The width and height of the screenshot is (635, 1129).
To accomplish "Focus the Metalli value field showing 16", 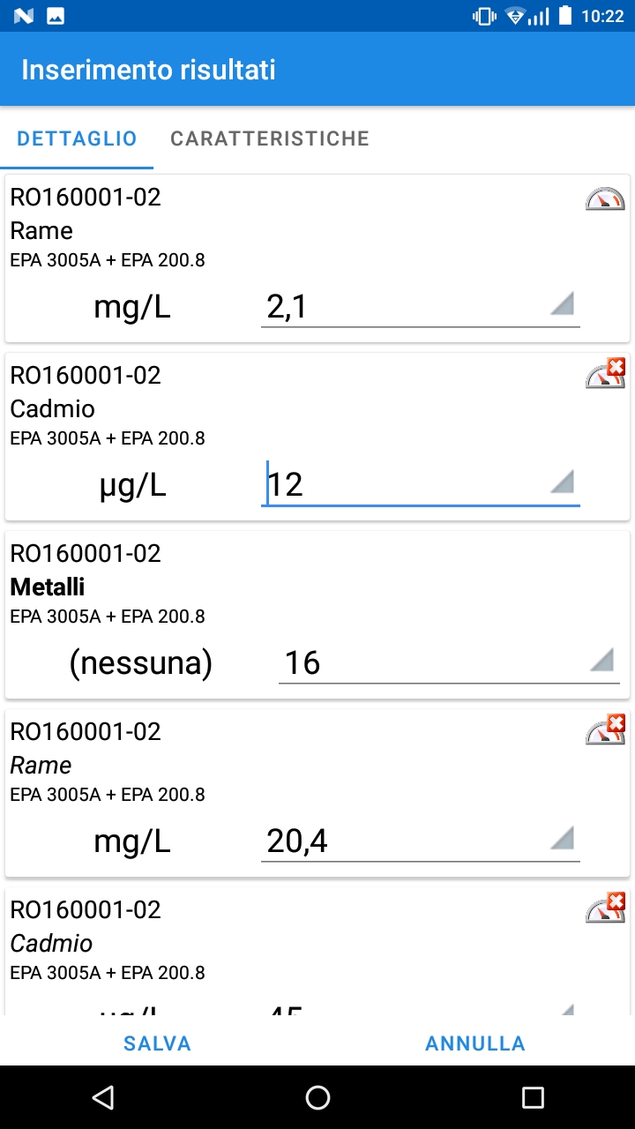I will pos(449,663).
